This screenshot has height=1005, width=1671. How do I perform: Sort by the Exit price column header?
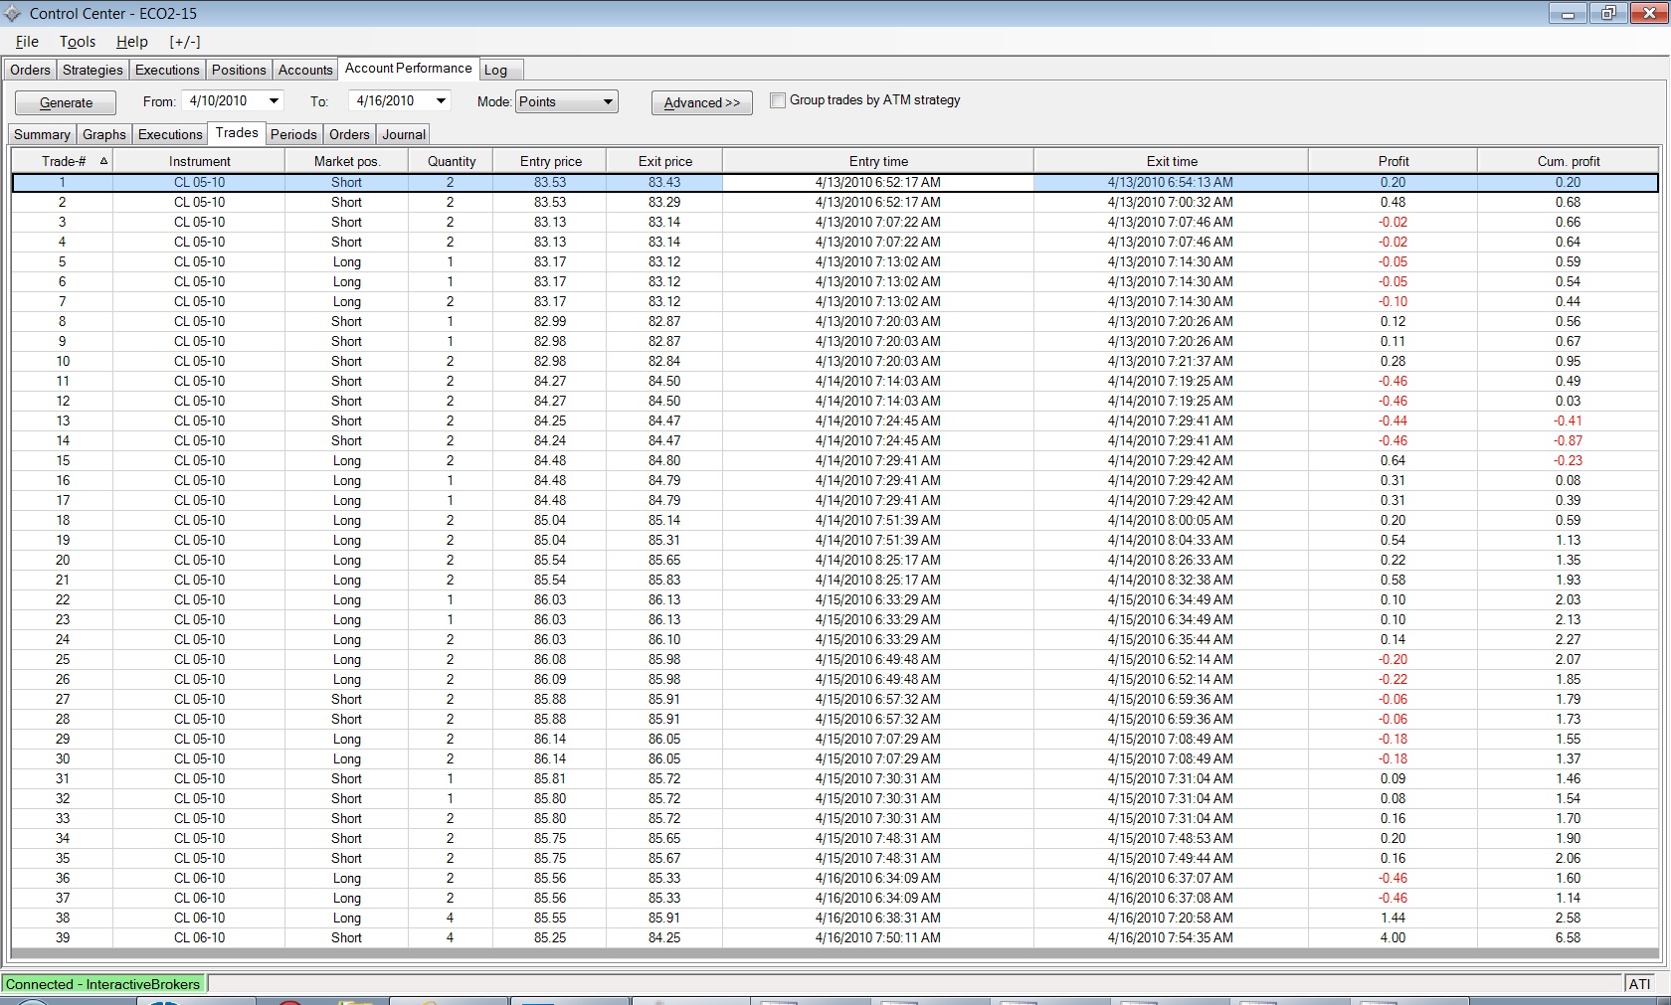(x=664, y=161)
